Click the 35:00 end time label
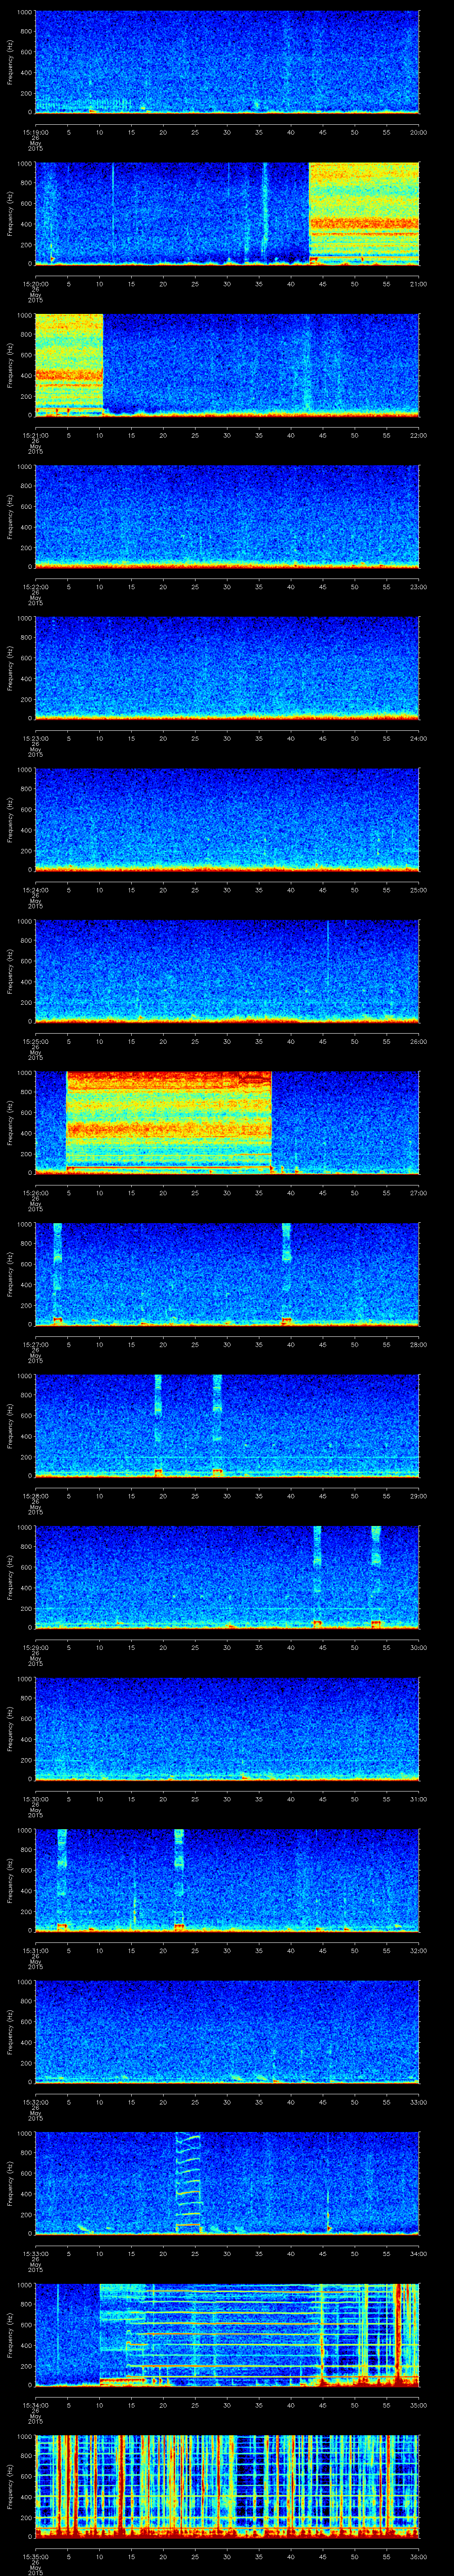The height and width of the screenshot is (2576, 454). point(418,2405)
